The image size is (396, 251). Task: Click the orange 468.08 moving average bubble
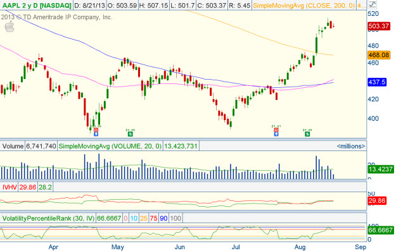[x=379, y=54]
